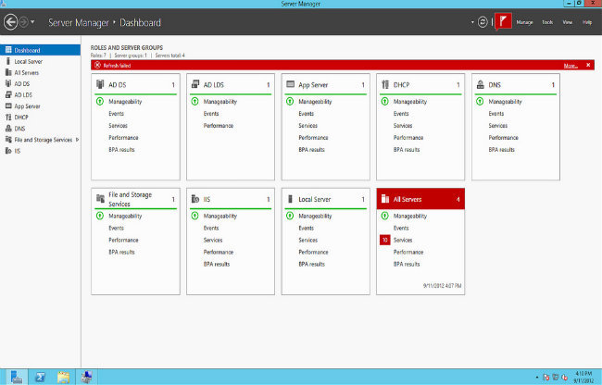
Task: Open File Explorer from the taskbar
Action: tap(63, 377)
